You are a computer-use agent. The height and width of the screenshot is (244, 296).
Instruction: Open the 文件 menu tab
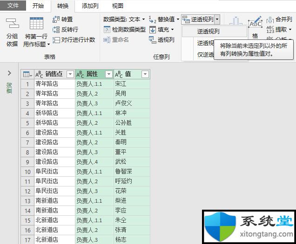point(13,6)
